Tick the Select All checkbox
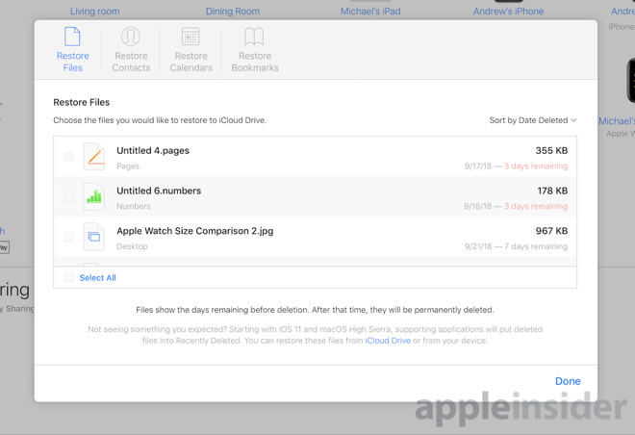The width and height of the screenshot is (635, 435). (69, 277)
